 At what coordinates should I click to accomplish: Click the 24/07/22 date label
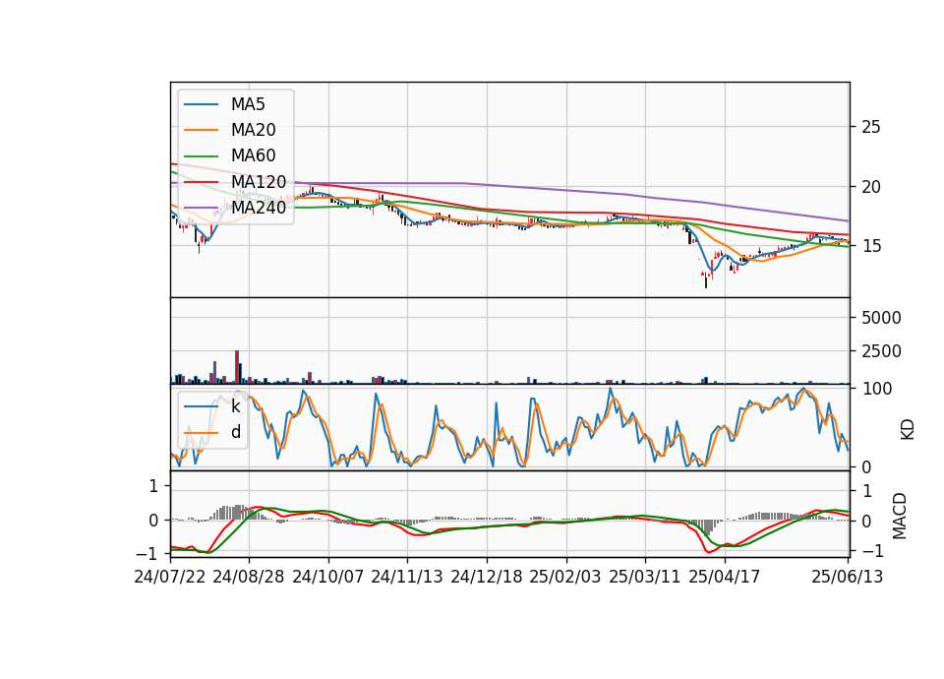click(170, 577)
